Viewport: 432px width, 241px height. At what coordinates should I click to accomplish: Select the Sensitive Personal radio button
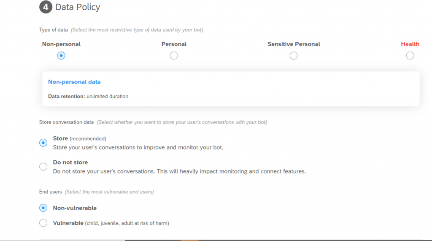click(x=294, y=56)
